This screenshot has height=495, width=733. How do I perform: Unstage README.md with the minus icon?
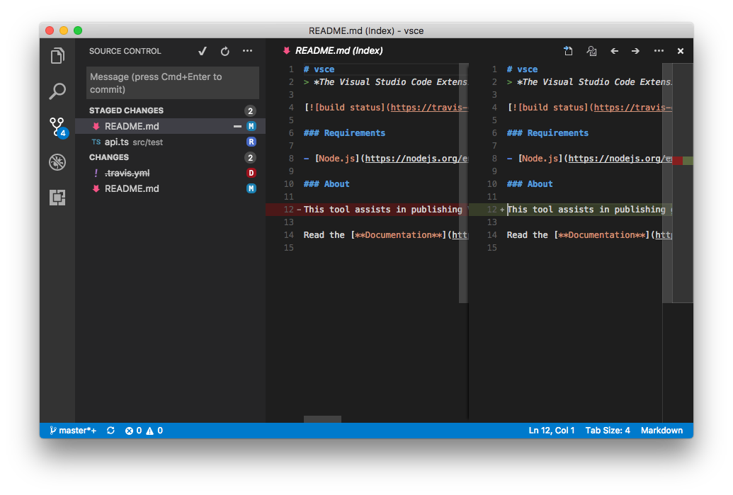pyautogui.click(x=236, y=125)
